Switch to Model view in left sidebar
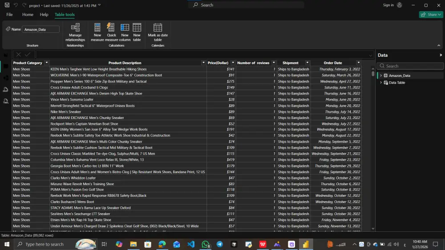The height and width of the screenshot is (250, 445). 6,78
